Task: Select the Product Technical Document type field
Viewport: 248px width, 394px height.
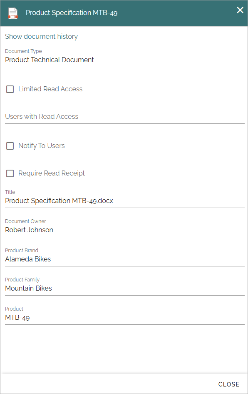Action: click(x=125, y=60)
